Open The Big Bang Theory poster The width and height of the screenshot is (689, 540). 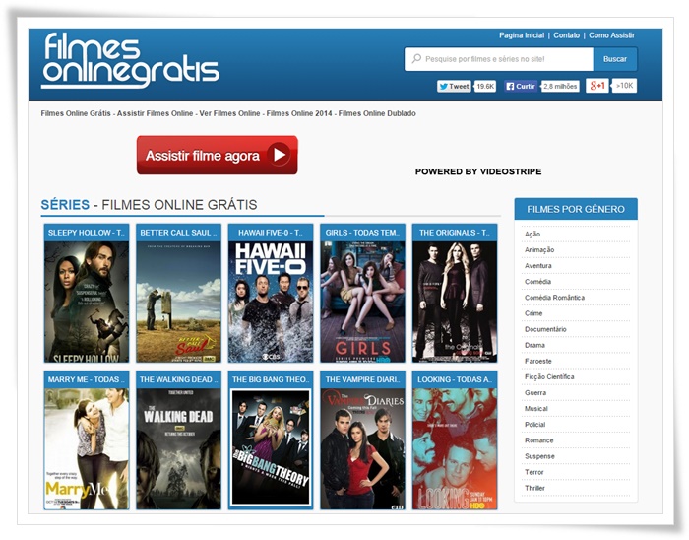pyautogui.click(x=271, y=449)
